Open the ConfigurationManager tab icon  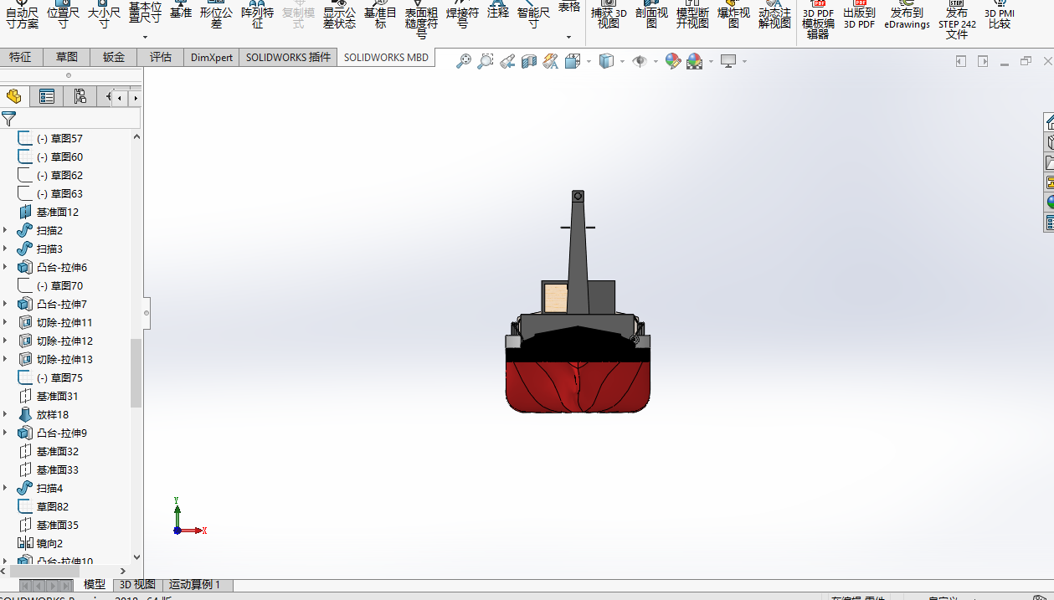[80, 97]
